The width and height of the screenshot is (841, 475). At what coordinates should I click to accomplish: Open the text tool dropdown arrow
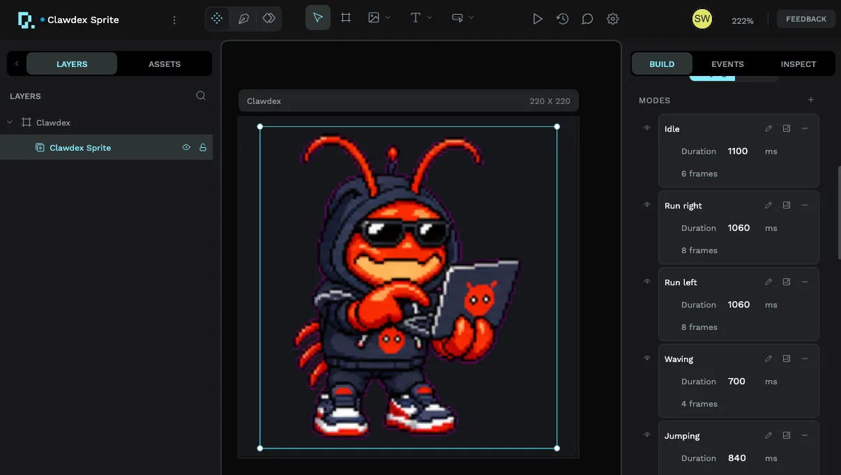[430, 17]
